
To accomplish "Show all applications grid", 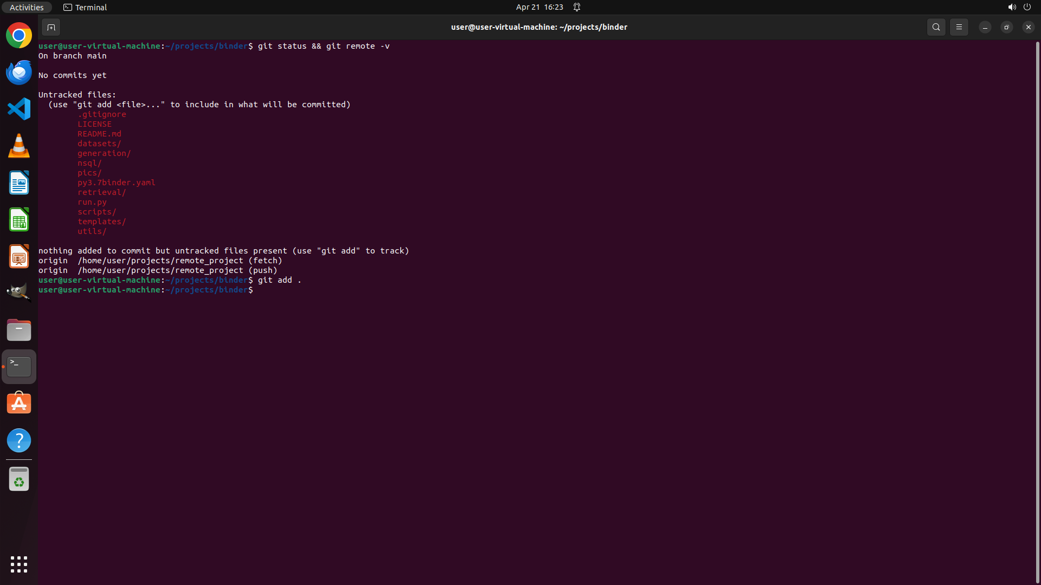I will 19,564.
